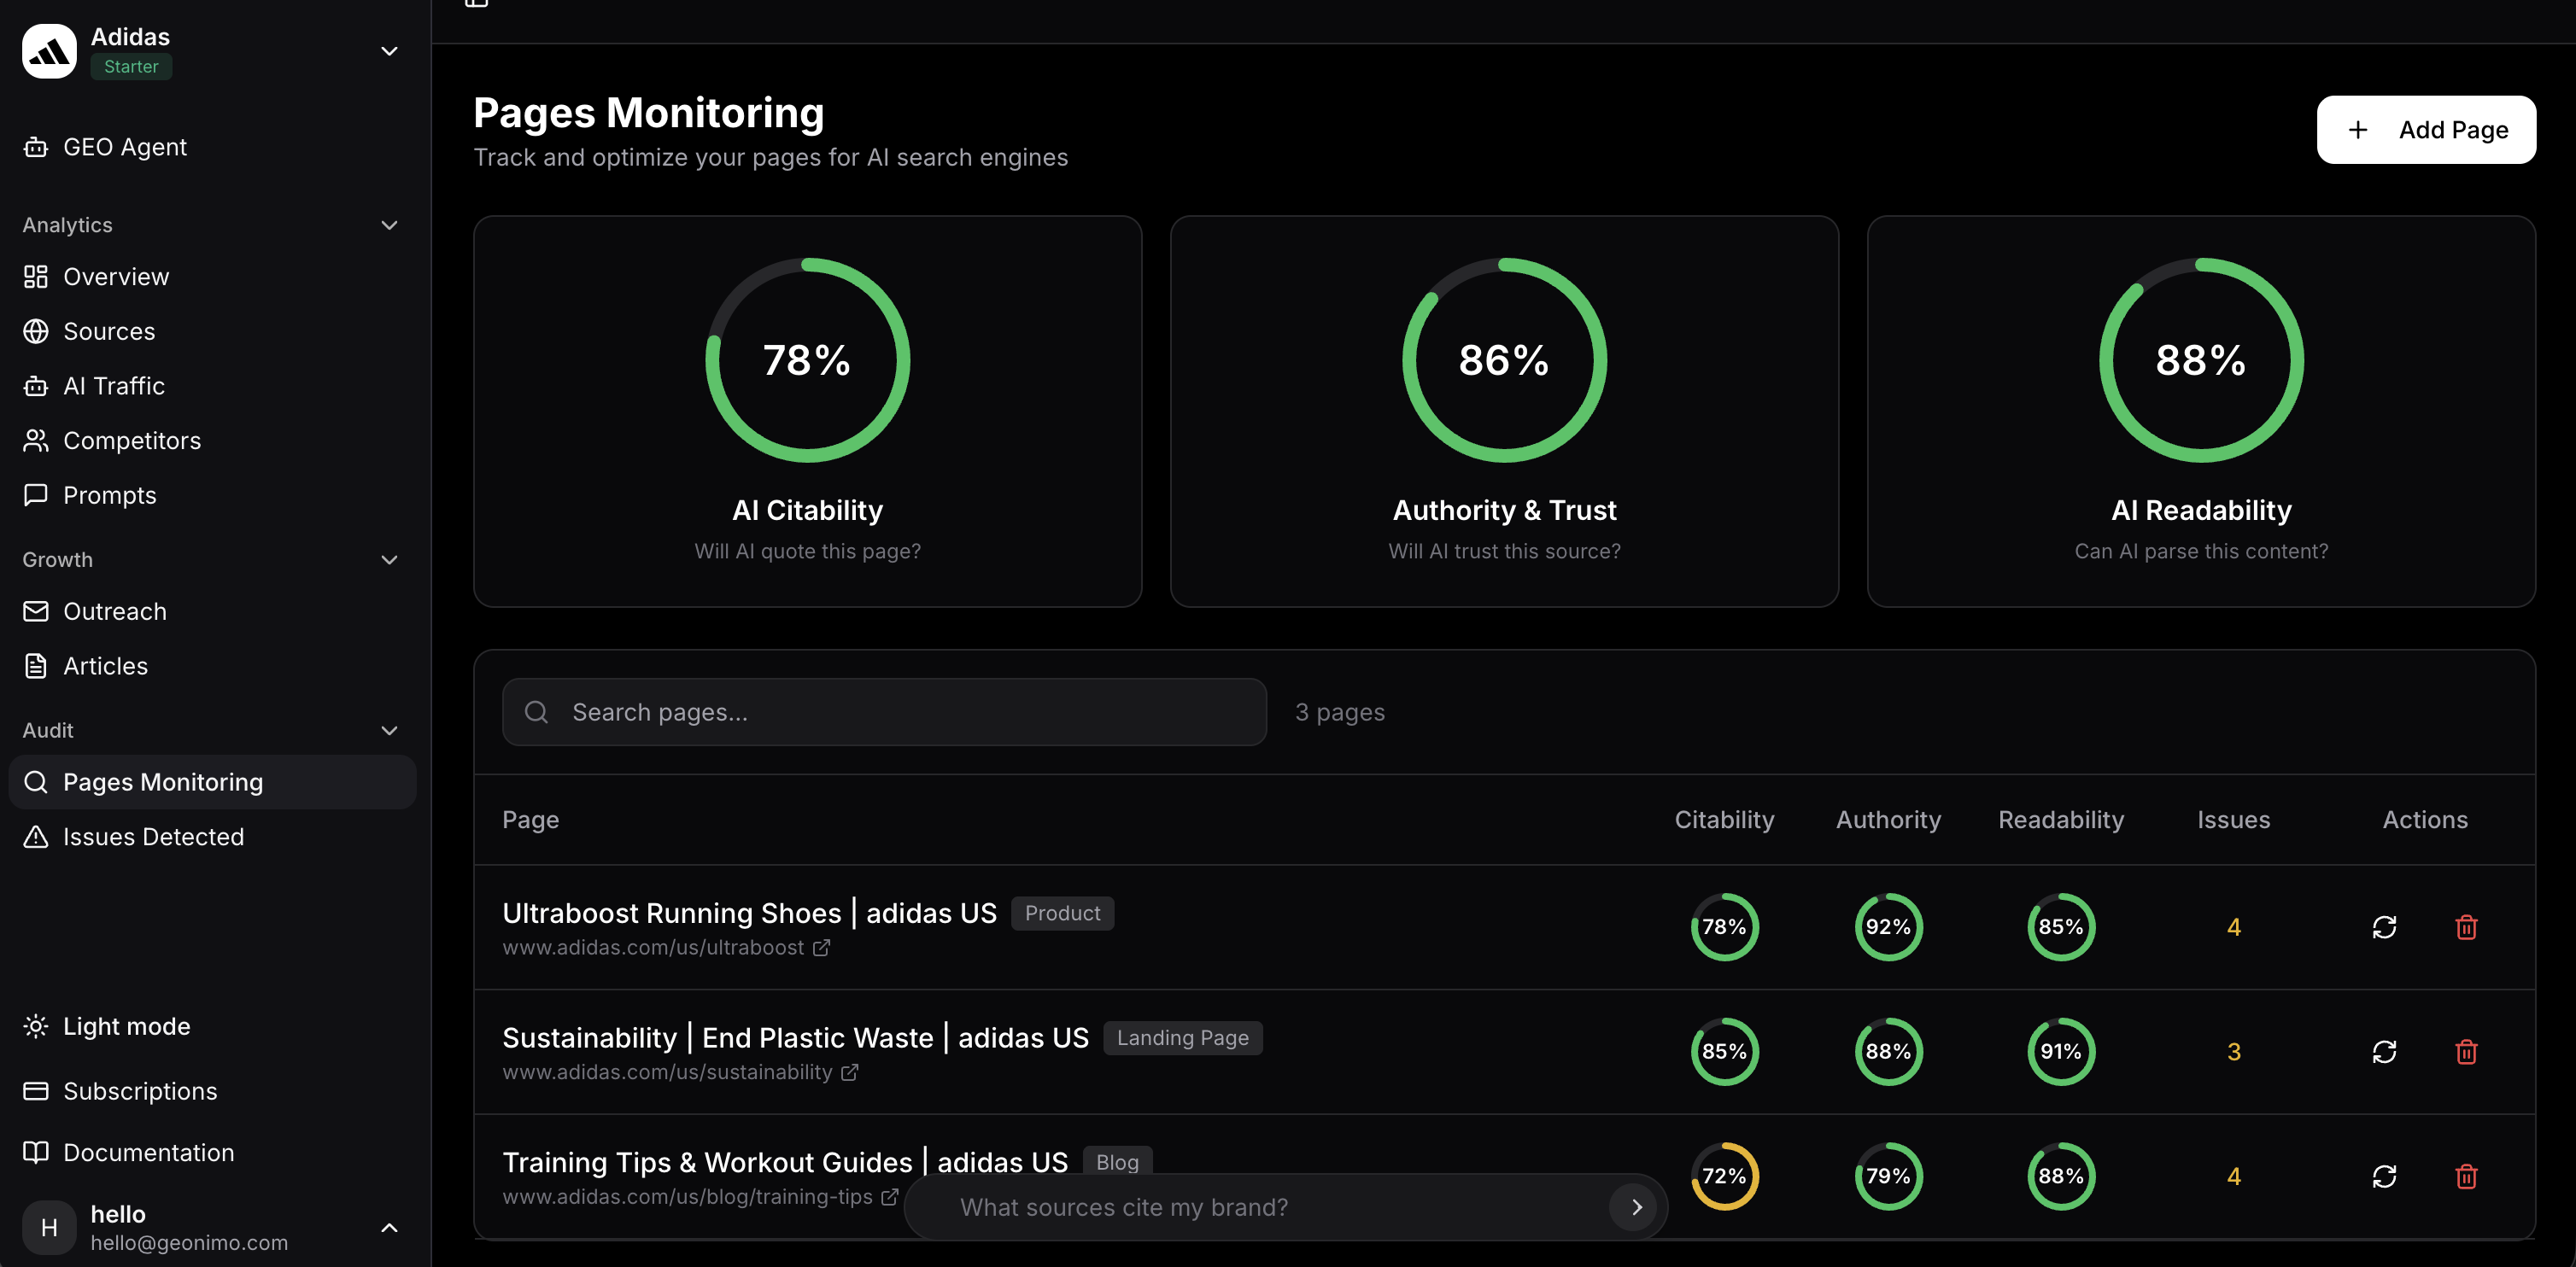Click the issues count 4 for Ultraboost
2576x1267 pixels.
pyautogui.click(x=2233, y=927)
